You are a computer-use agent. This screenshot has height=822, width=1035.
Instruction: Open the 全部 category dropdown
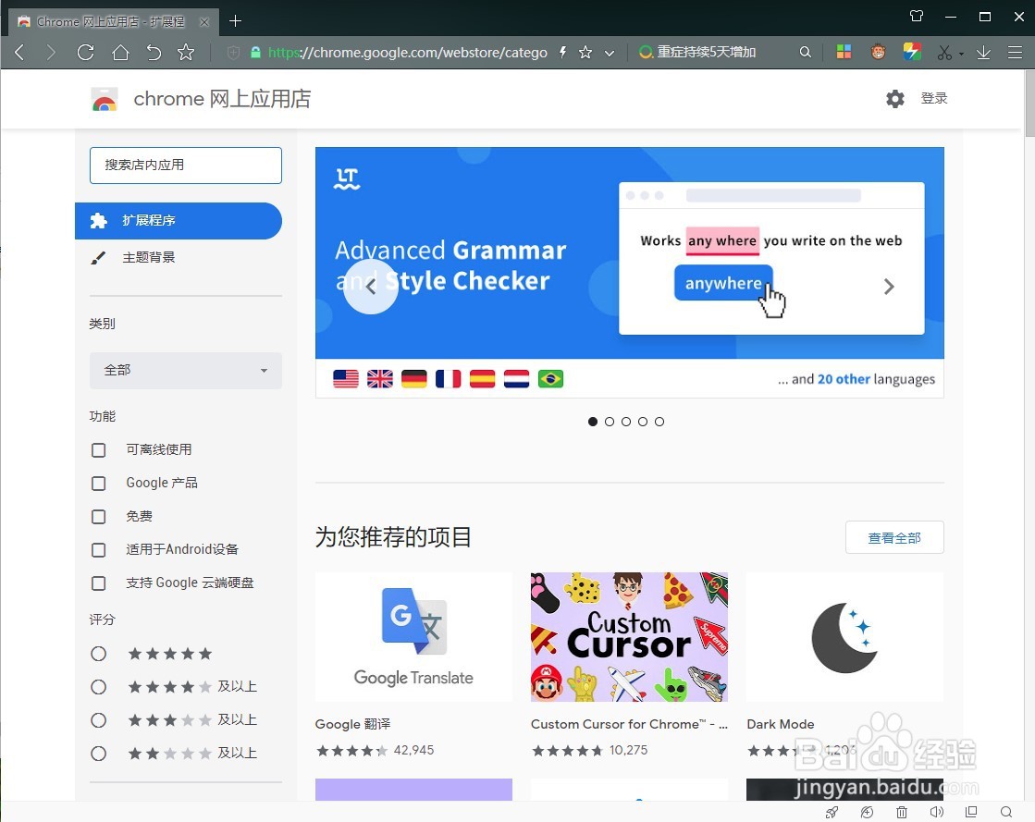(x=186, y=370)
